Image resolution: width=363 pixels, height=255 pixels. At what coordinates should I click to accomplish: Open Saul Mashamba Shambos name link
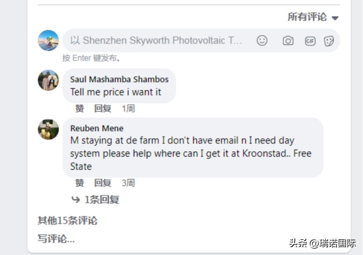[119, 79]
